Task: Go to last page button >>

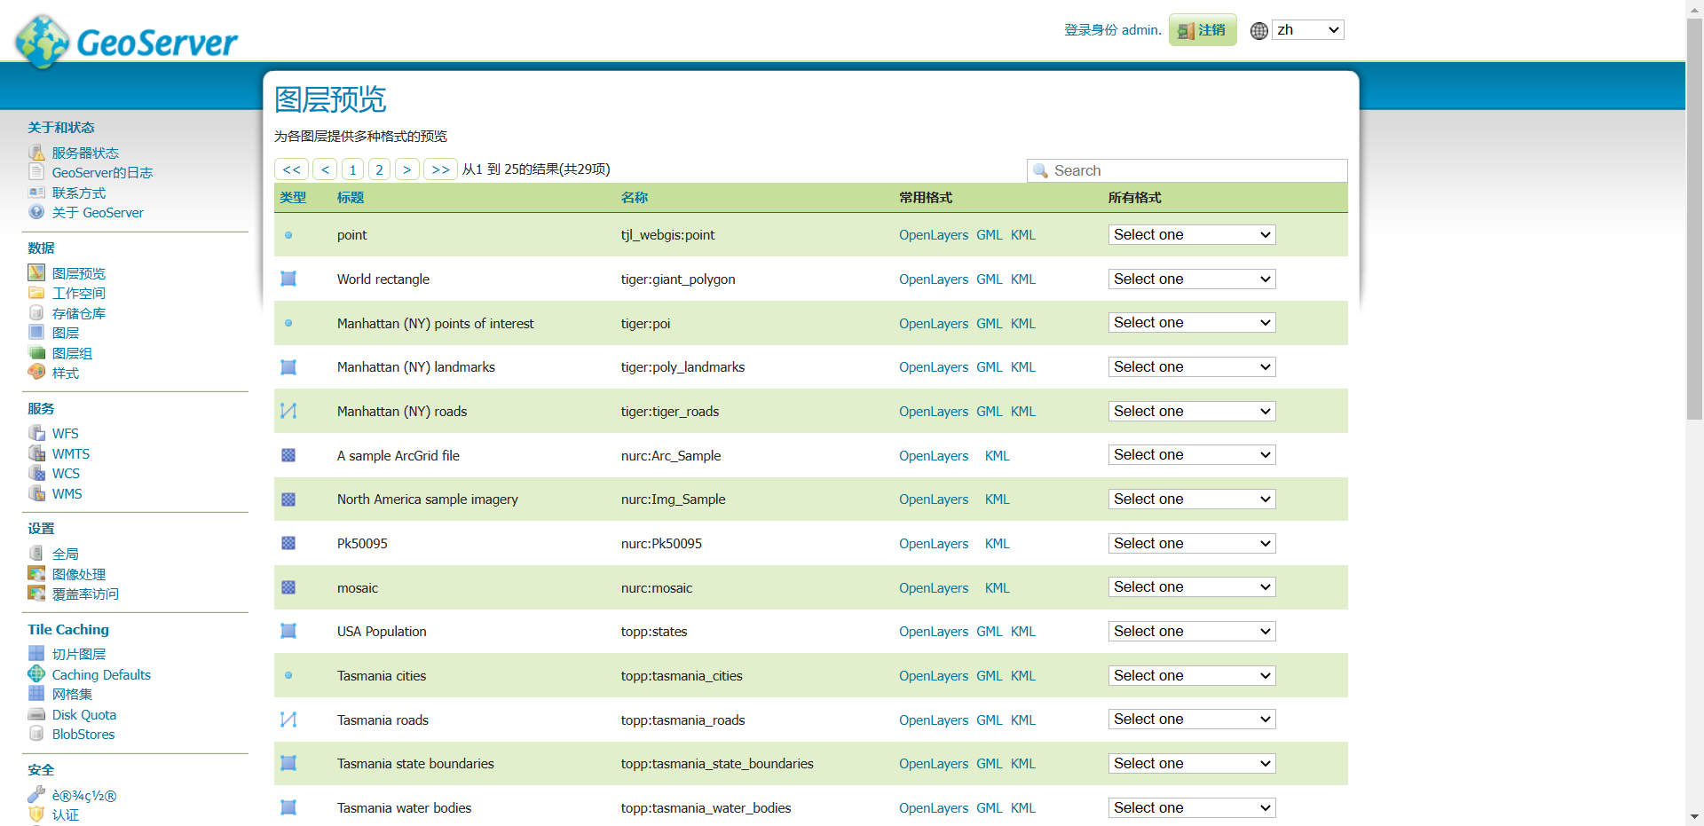Action: coord(441,169)
